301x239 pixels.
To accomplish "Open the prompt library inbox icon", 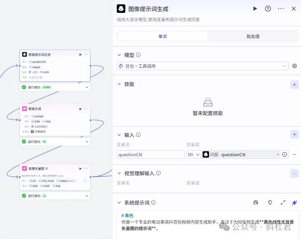I will tap(256, 202).
